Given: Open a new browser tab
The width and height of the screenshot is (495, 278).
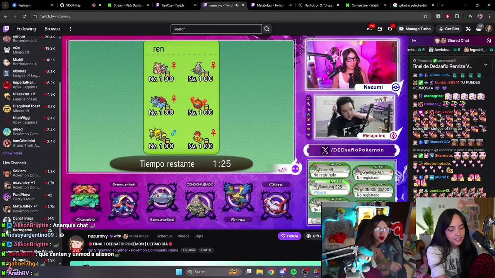Looking at the screenshot, I should [x=442, y=5].
